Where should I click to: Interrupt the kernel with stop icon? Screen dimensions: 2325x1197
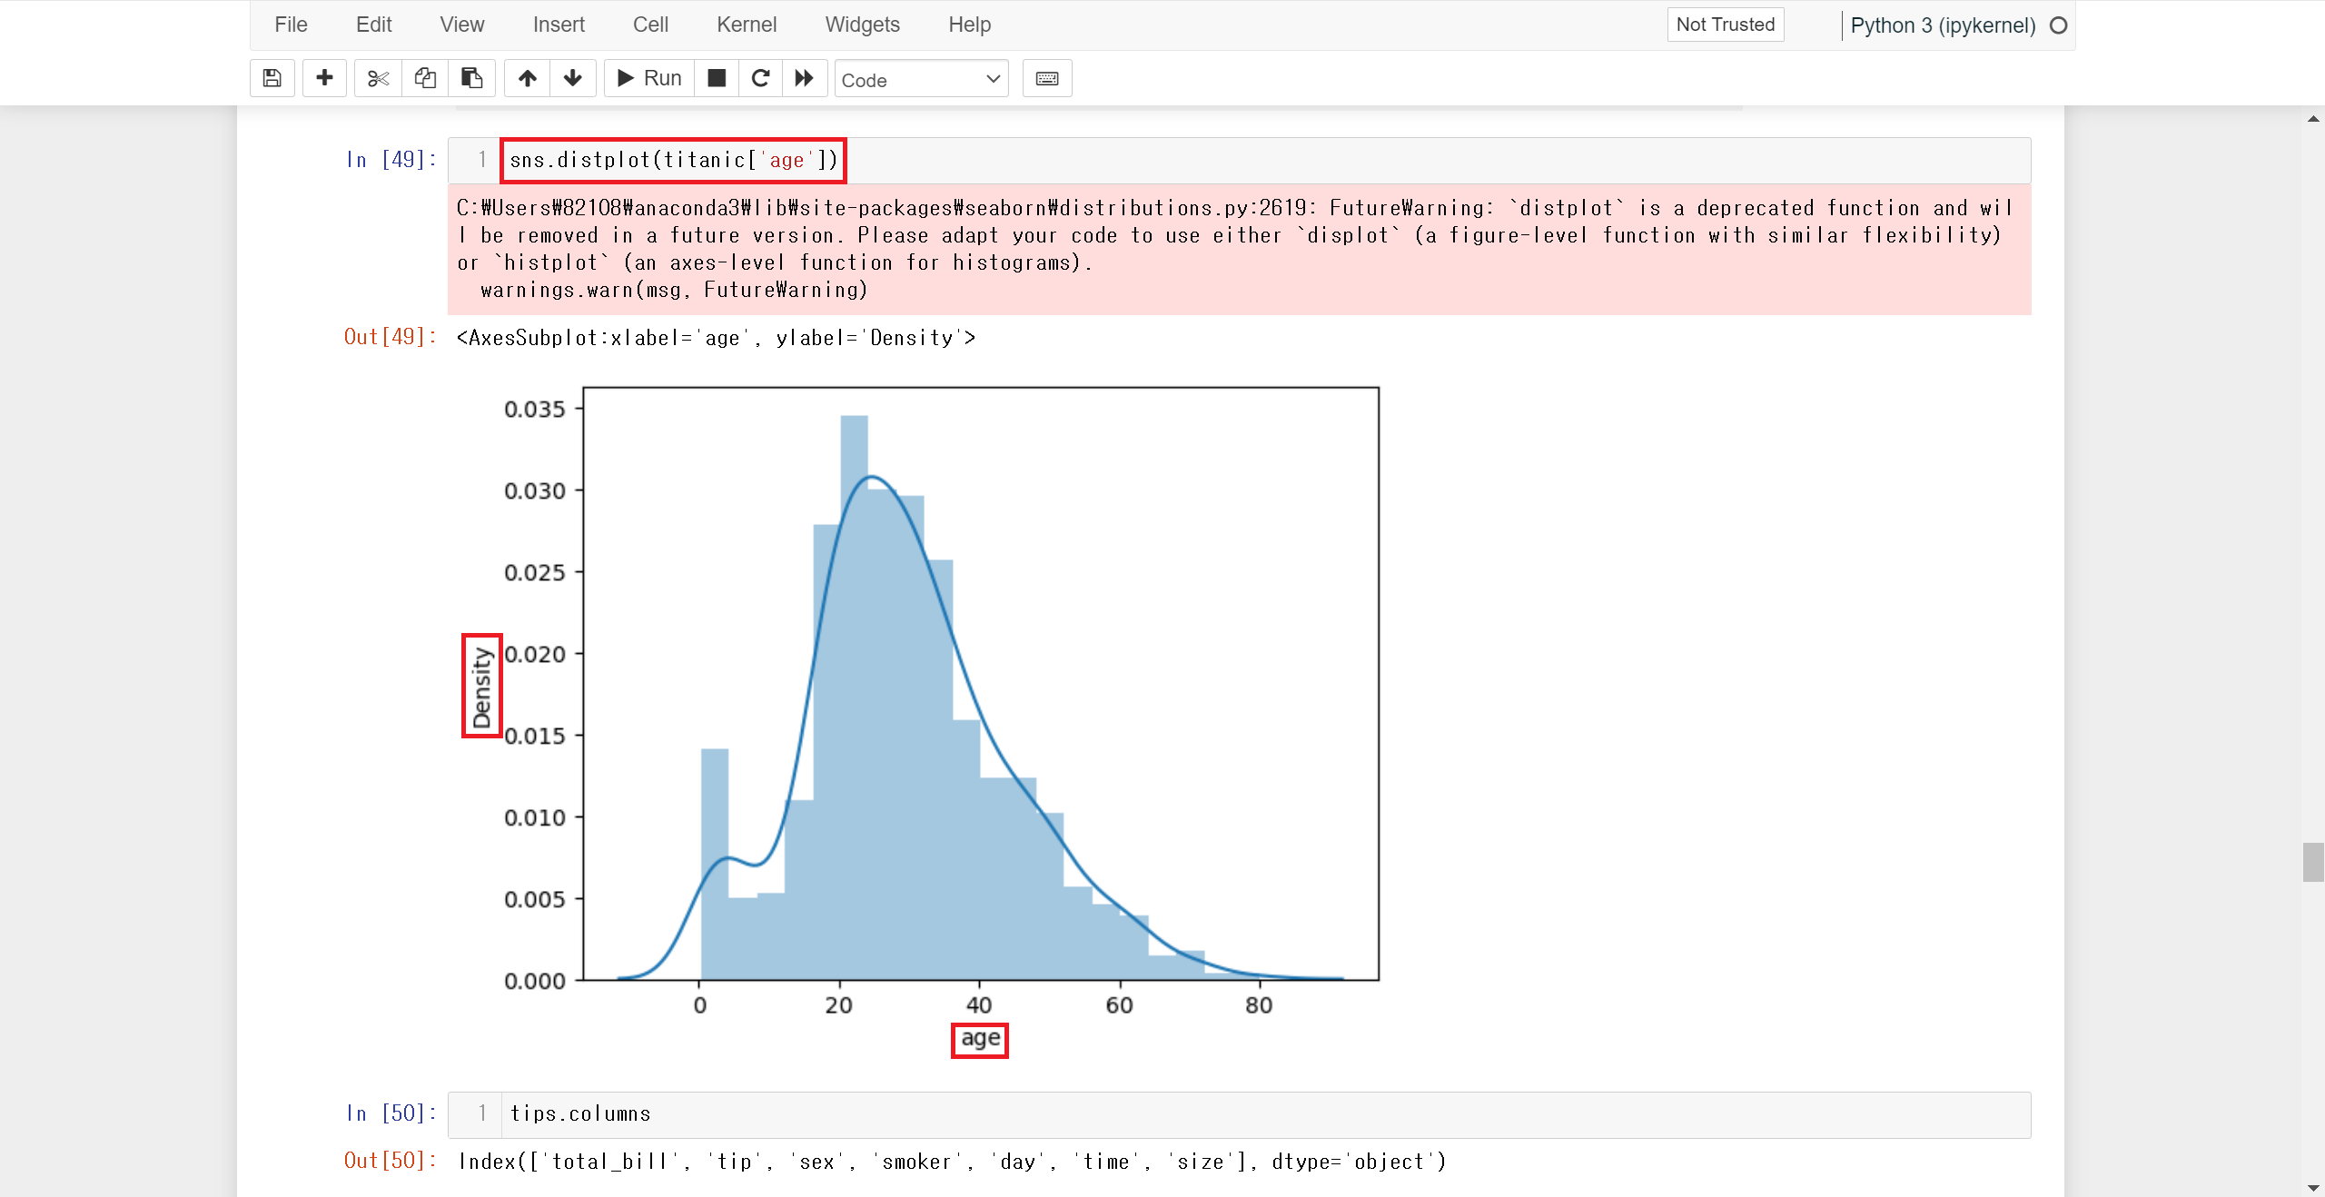coord(717,78)
